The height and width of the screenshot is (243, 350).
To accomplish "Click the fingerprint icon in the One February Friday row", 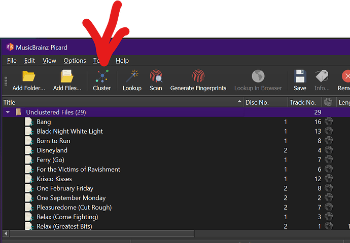I will coord(329,188).
